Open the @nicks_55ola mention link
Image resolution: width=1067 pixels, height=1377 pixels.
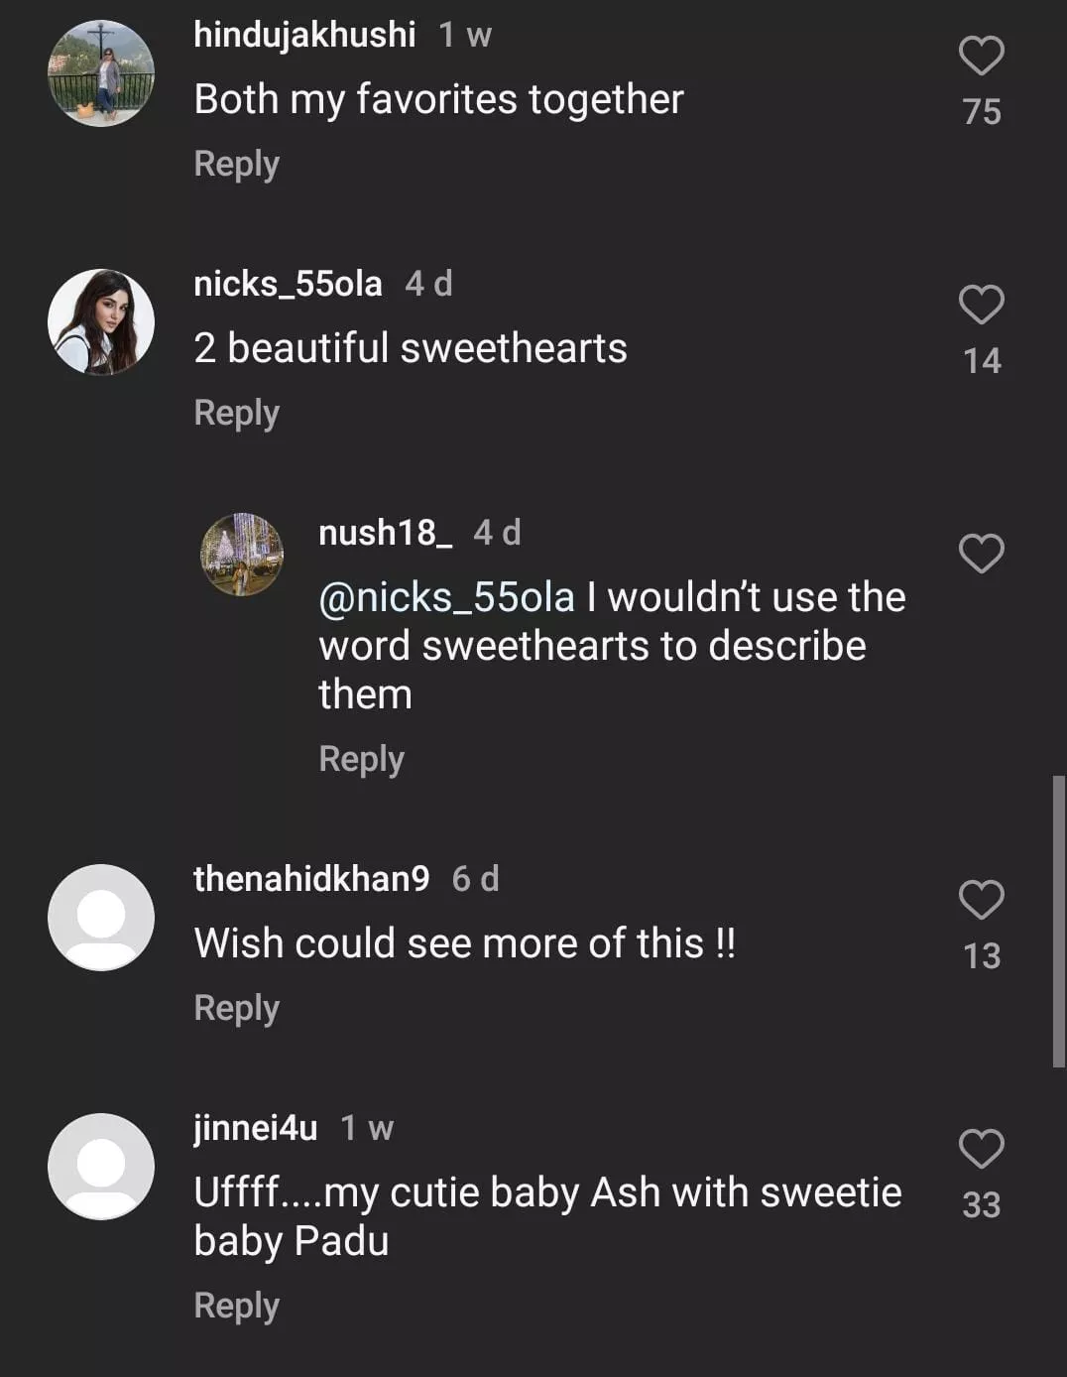coord(446,597)
